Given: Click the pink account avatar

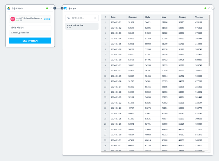Looking at the screenshot, I should [13, 19].
